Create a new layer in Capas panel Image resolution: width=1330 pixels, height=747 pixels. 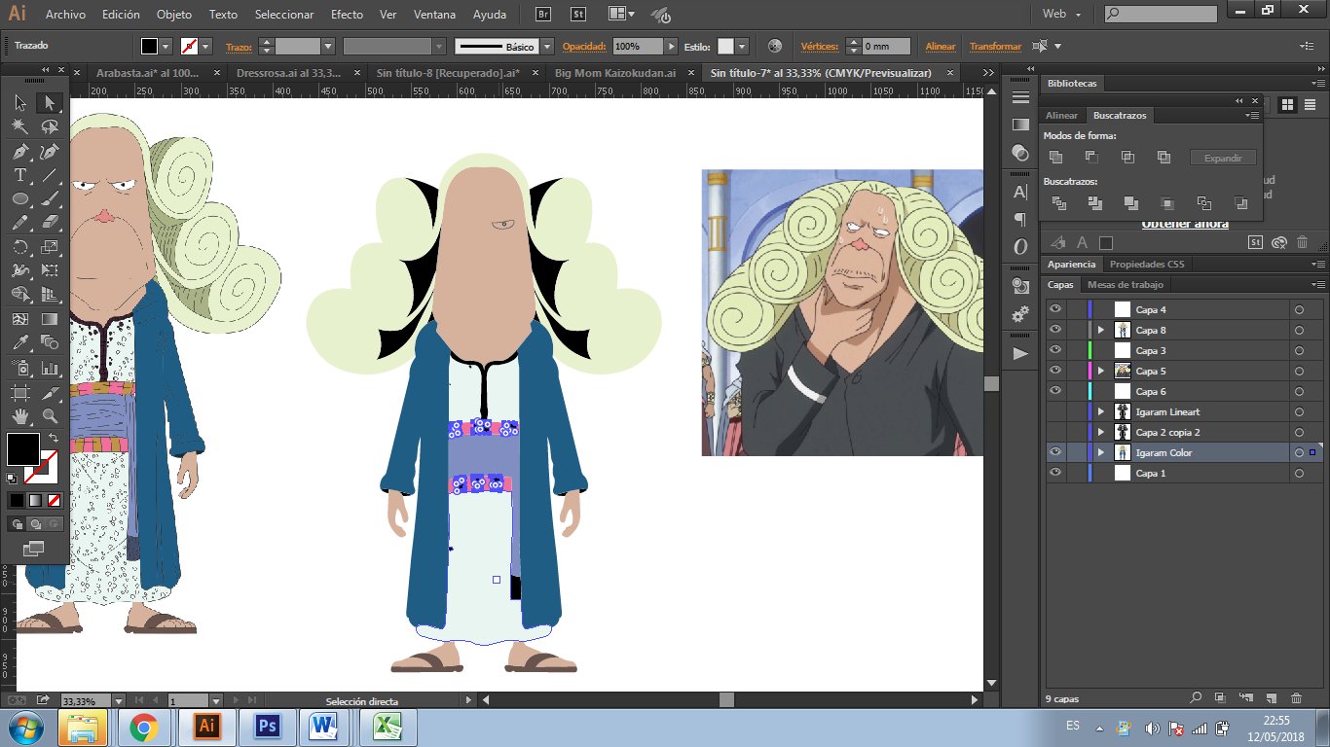pyautogui.click(x=1271, y=697)
